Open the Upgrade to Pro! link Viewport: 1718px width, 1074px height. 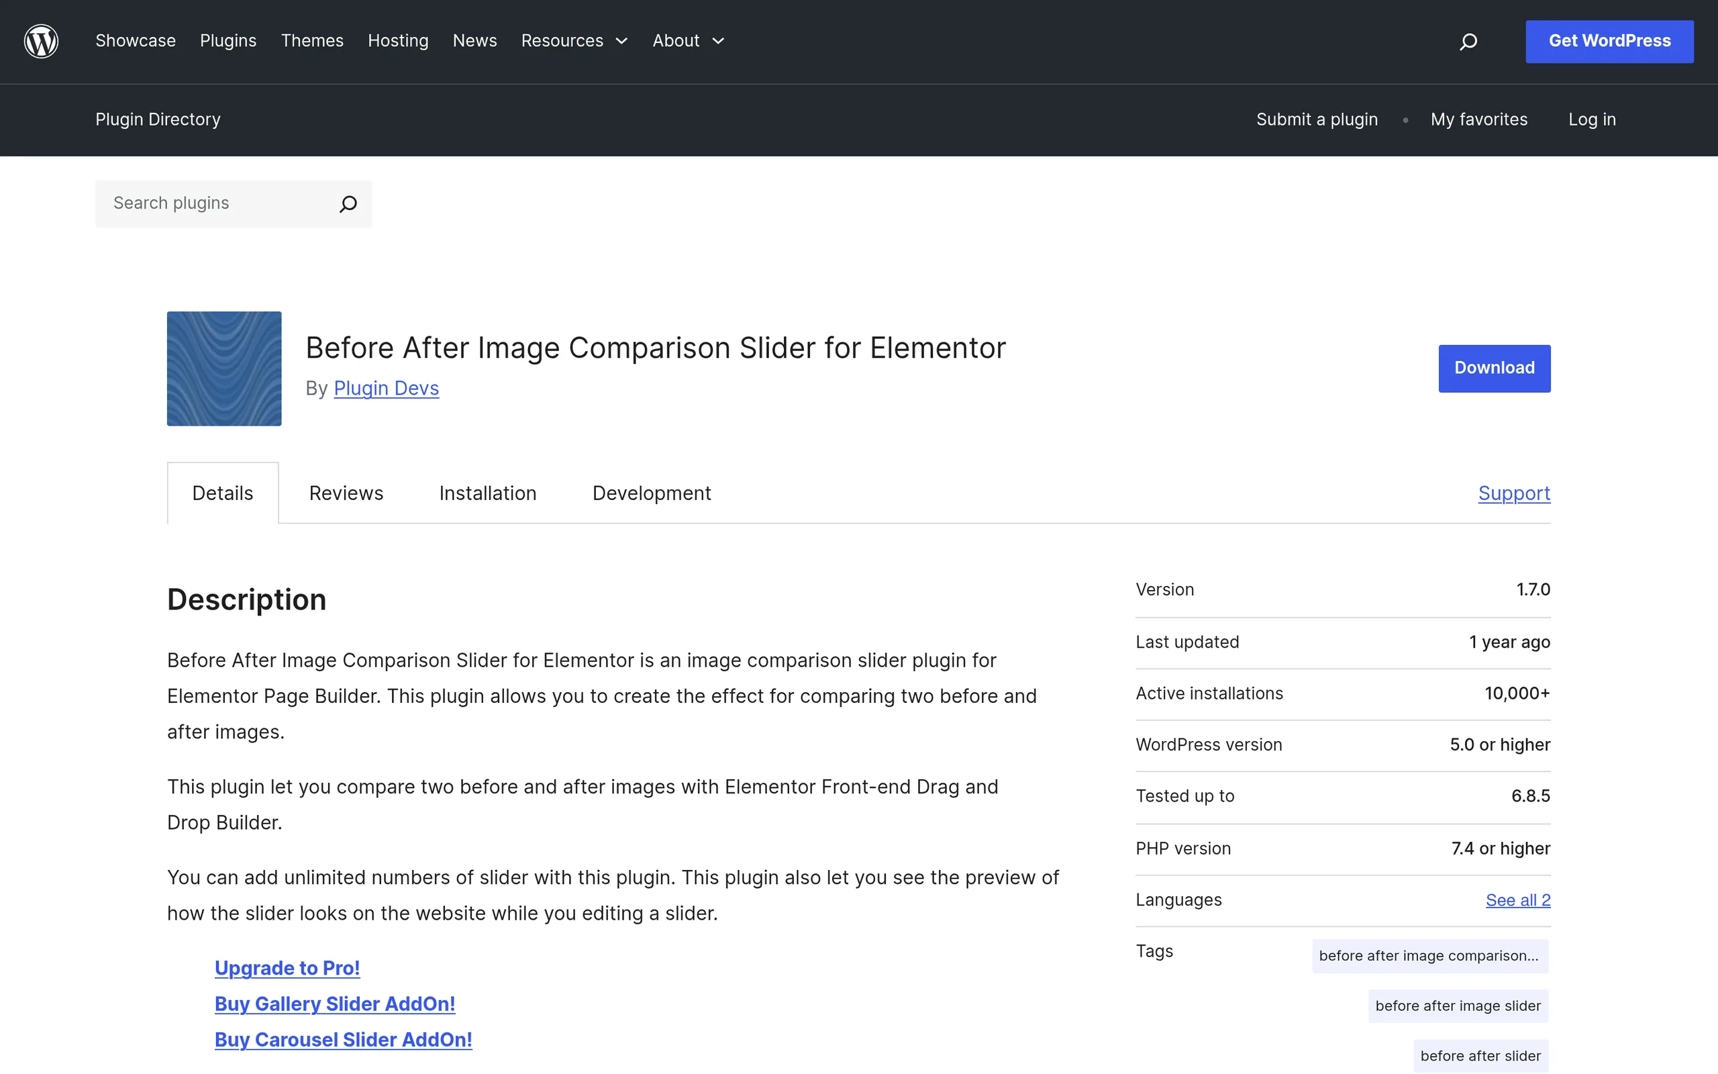pos(287,968)
